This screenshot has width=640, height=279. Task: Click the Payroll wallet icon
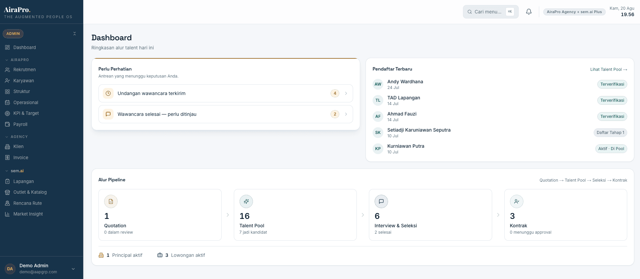(x=7, y=124)
